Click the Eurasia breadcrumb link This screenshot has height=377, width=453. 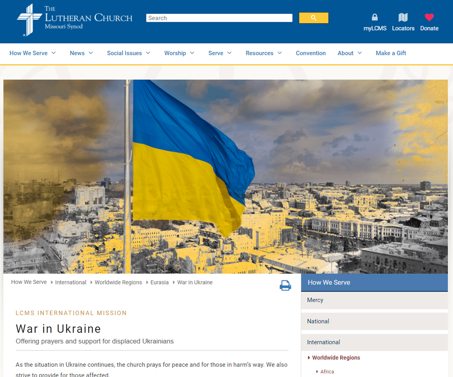[x=159, y=282]
